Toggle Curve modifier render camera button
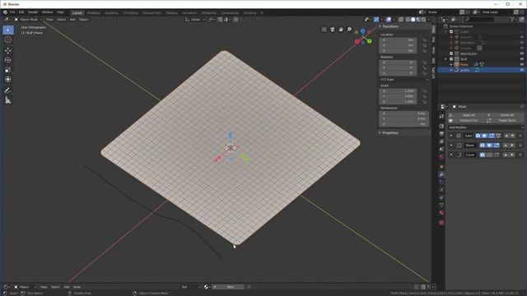Image resolution: width=527 pixels, height=296 pixels. 483,155
